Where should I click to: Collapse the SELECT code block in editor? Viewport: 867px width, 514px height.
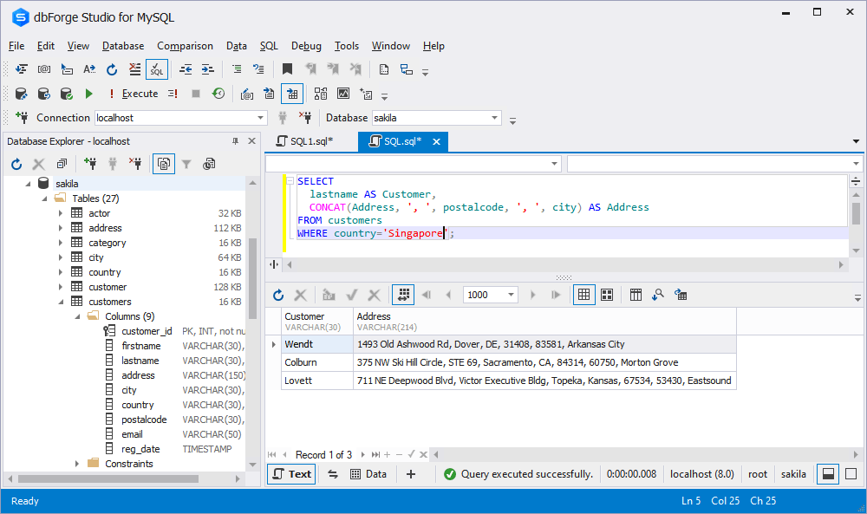(x=290, y=180)
